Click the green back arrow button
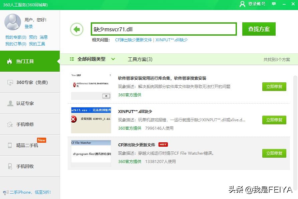 [77, 29]
